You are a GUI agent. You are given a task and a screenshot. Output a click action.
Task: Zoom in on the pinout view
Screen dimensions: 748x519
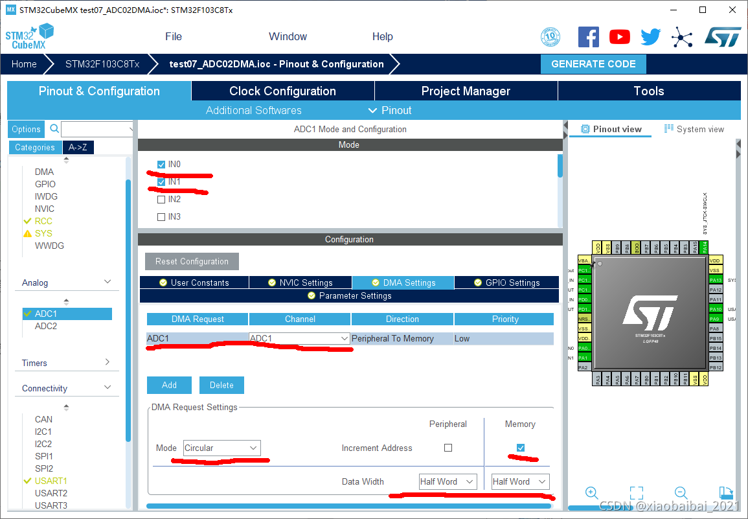(591, 492)
